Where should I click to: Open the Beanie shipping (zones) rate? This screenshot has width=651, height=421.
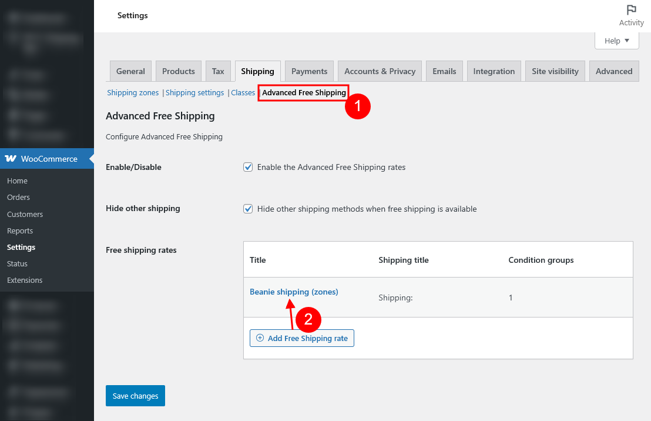click(294, 292)
